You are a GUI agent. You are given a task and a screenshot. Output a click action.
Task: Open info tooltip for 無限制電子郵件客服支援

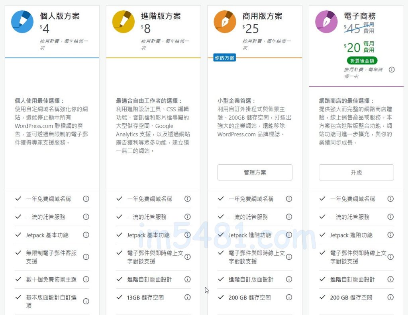coord(86,257)
